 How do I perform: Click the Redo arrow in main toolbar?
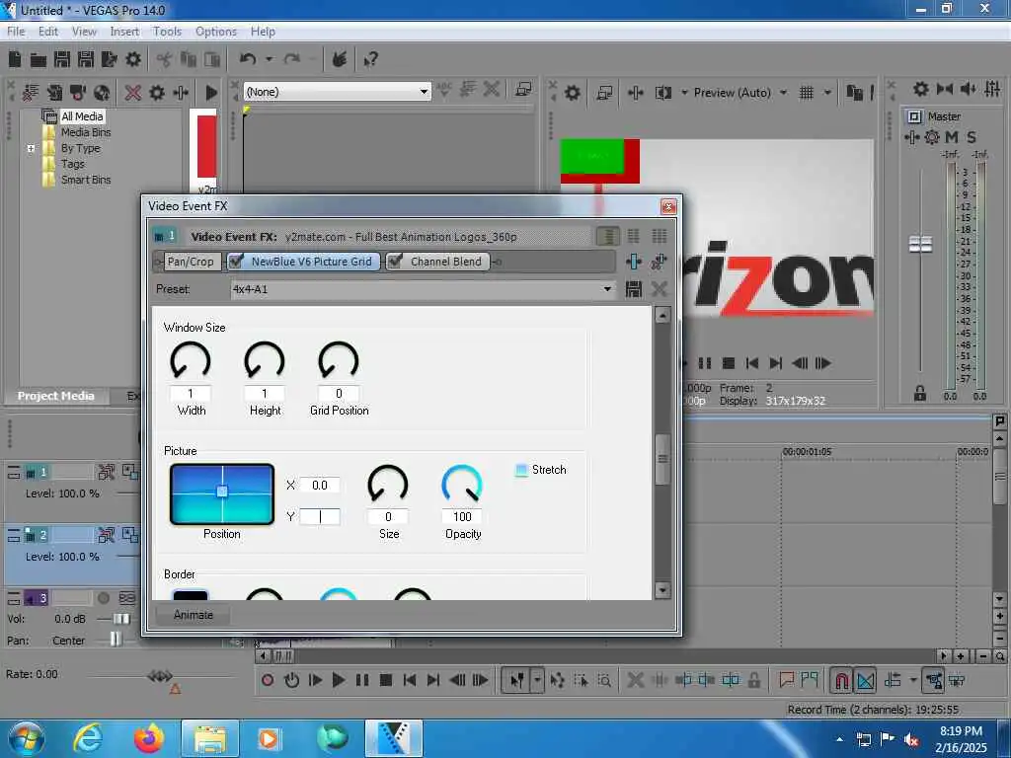(292, 59)
